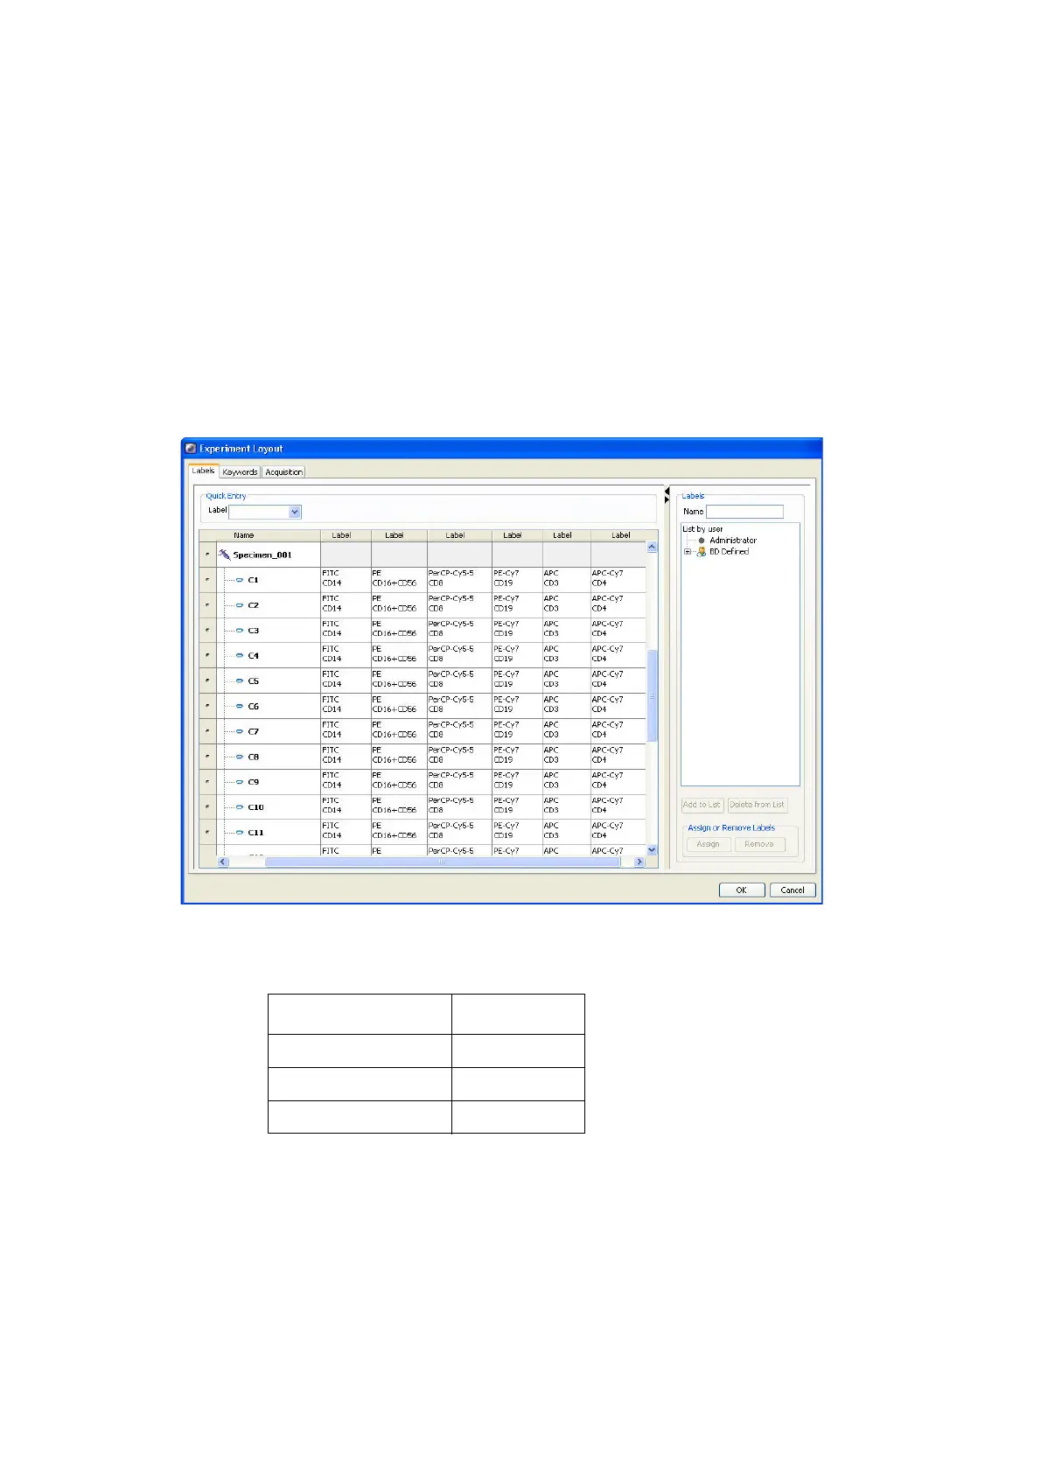The image size is (1041, 1473).
Task: Click the PE-Cy7 CD19 cell in row C4
Action: tap(517, 655)
